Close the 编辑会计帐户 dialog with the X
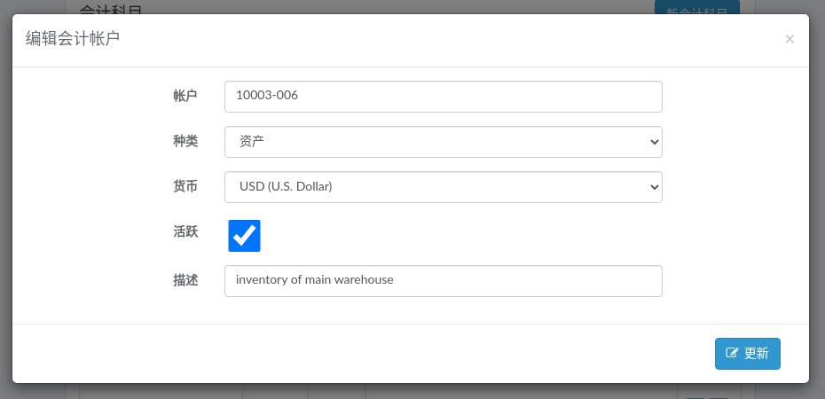 790,39
